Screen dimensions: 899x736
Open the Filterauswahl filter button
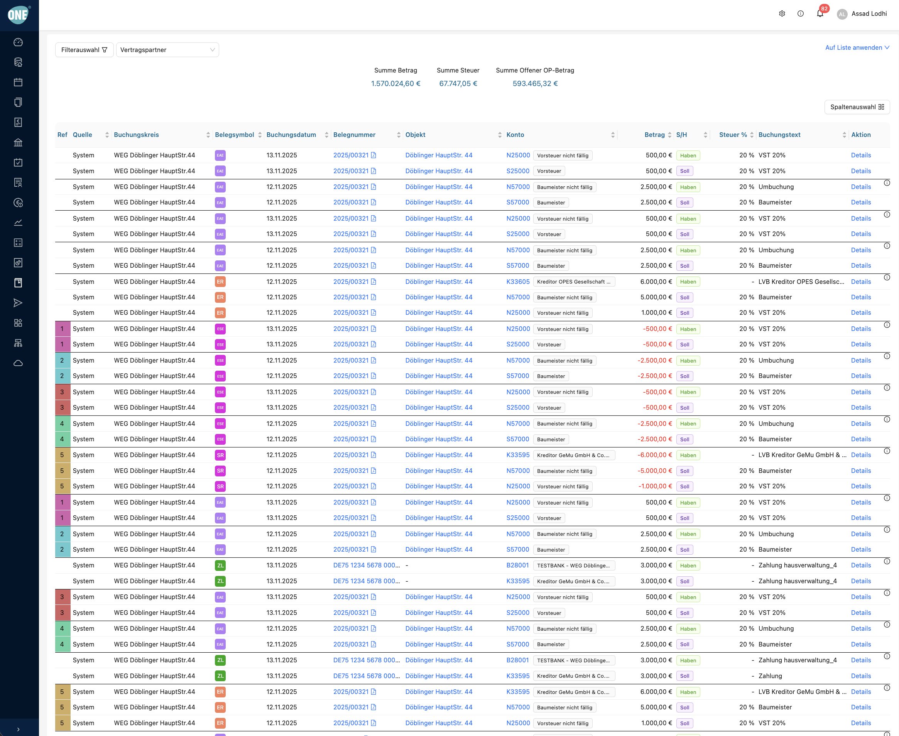[x=84, y=50]
